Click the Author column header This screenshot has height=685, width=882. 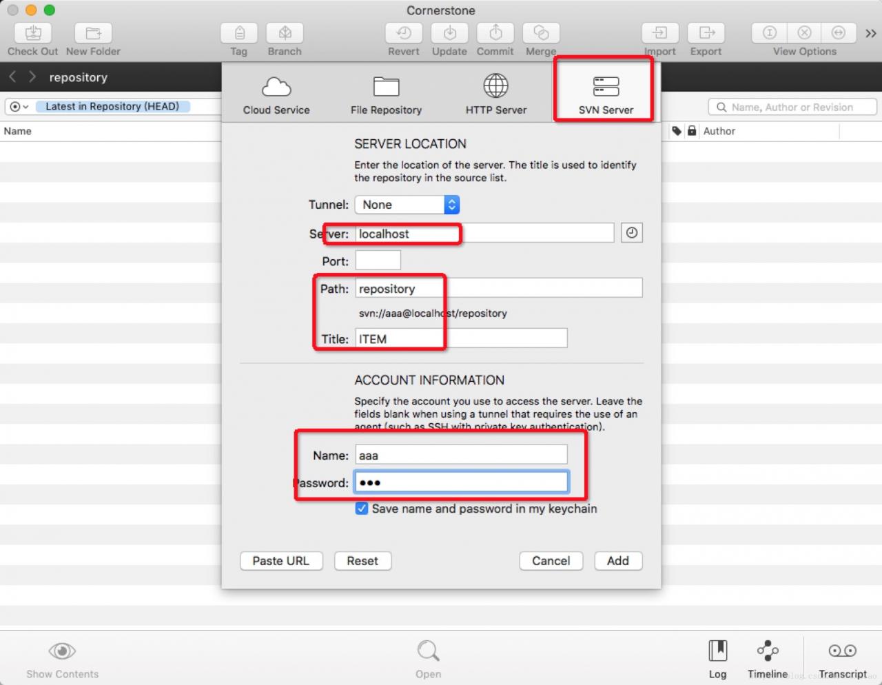tap(719, 131)
